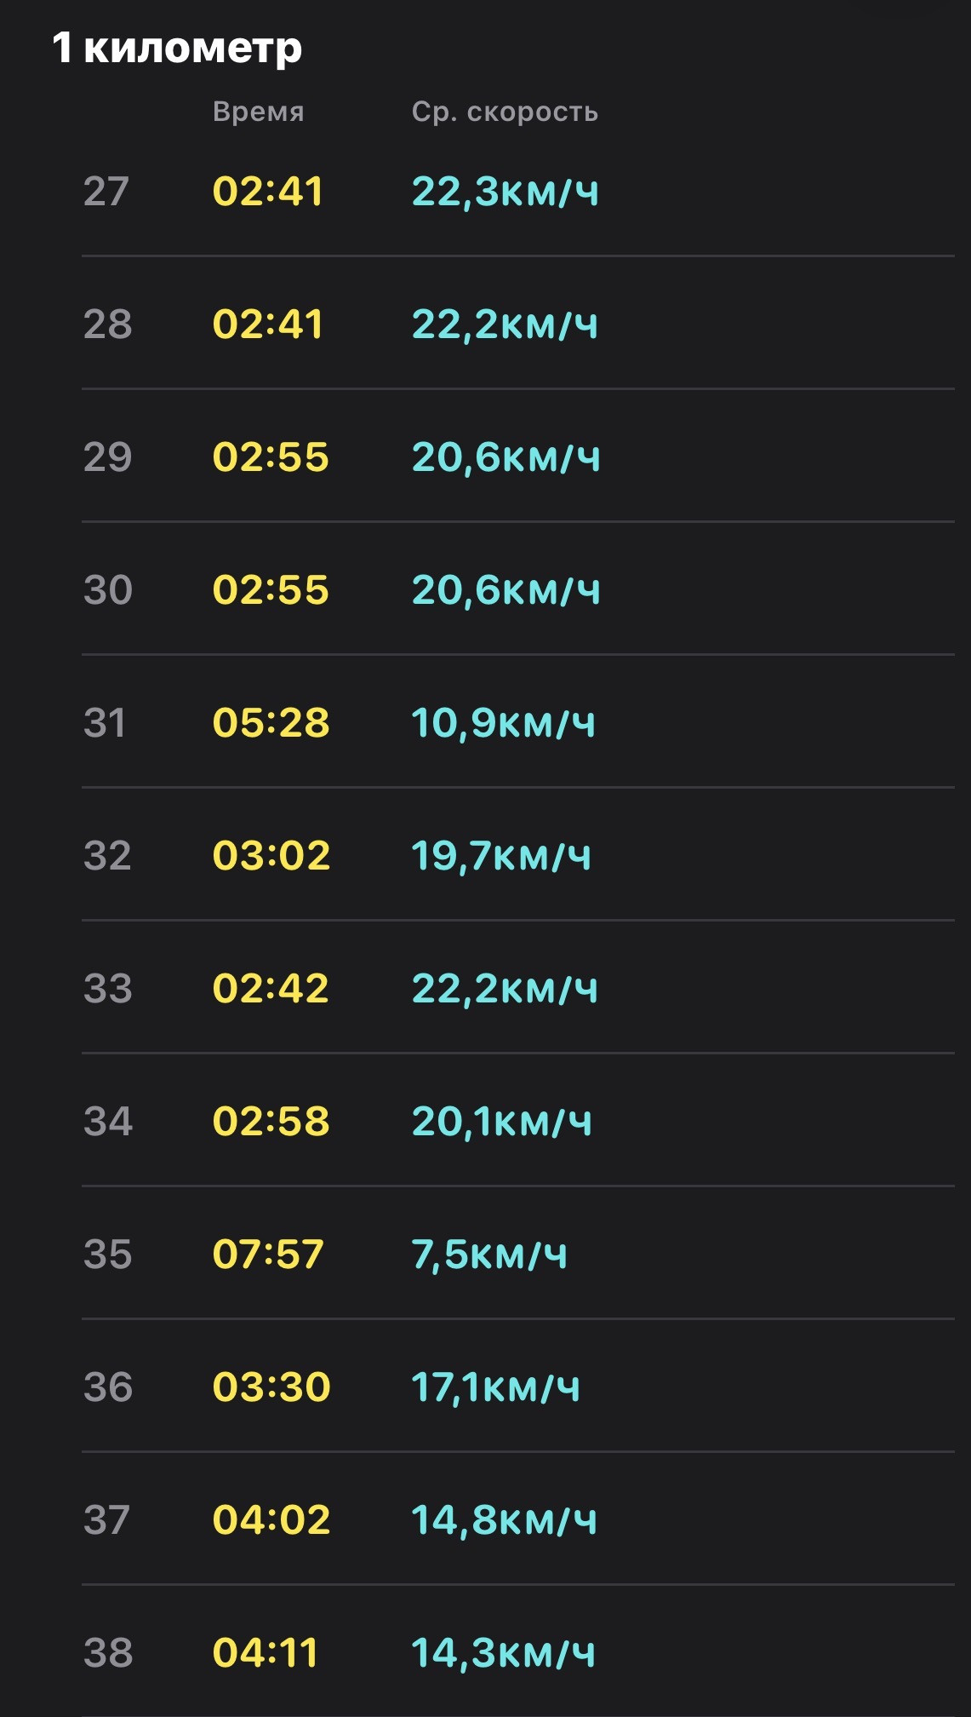Select the 17,1км/ч speed value
971x1717 pixels.
click(496, 1387)
